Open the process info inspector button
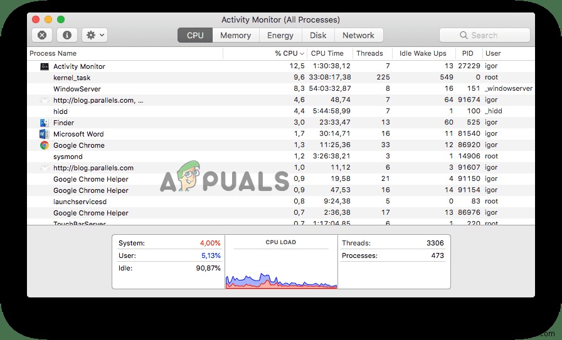 [66, 35]
